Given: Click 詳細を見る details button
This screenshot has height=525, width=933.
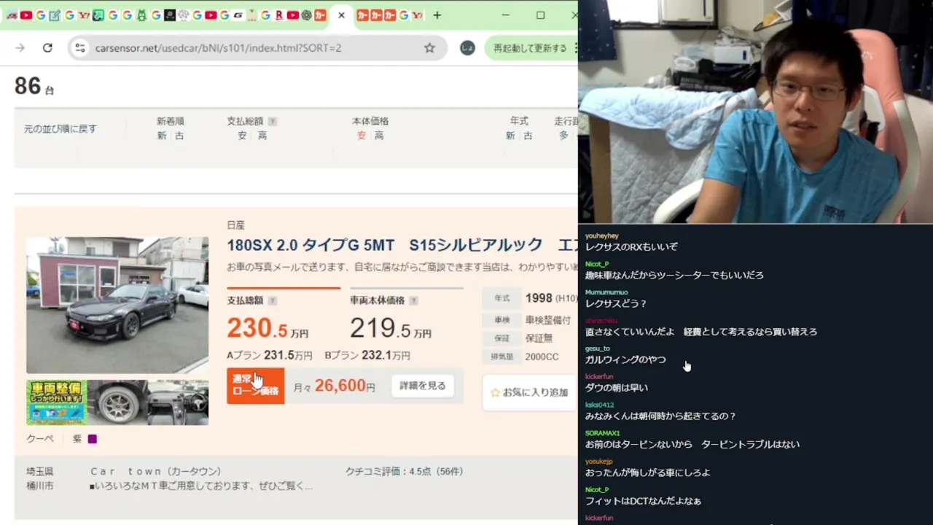Looking at the screenshot, I should tap(423, 386).
